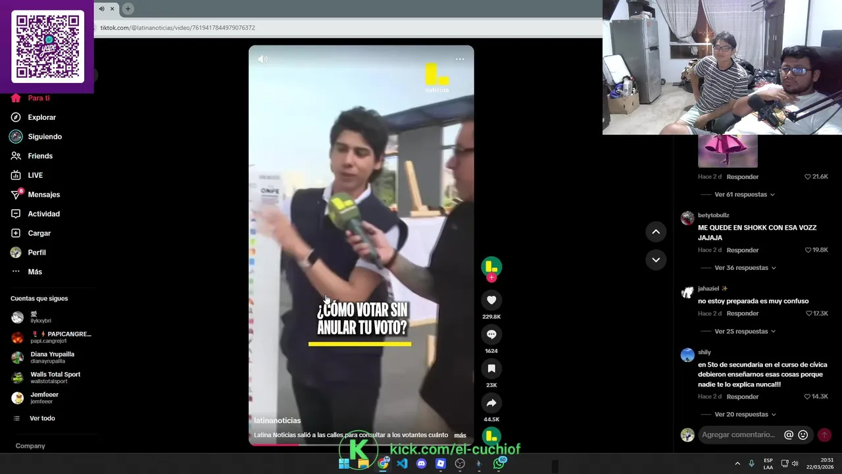This screenshot has height=474, width=842.
Task: Open the video's sound disc icon
Action: (491, 436)
